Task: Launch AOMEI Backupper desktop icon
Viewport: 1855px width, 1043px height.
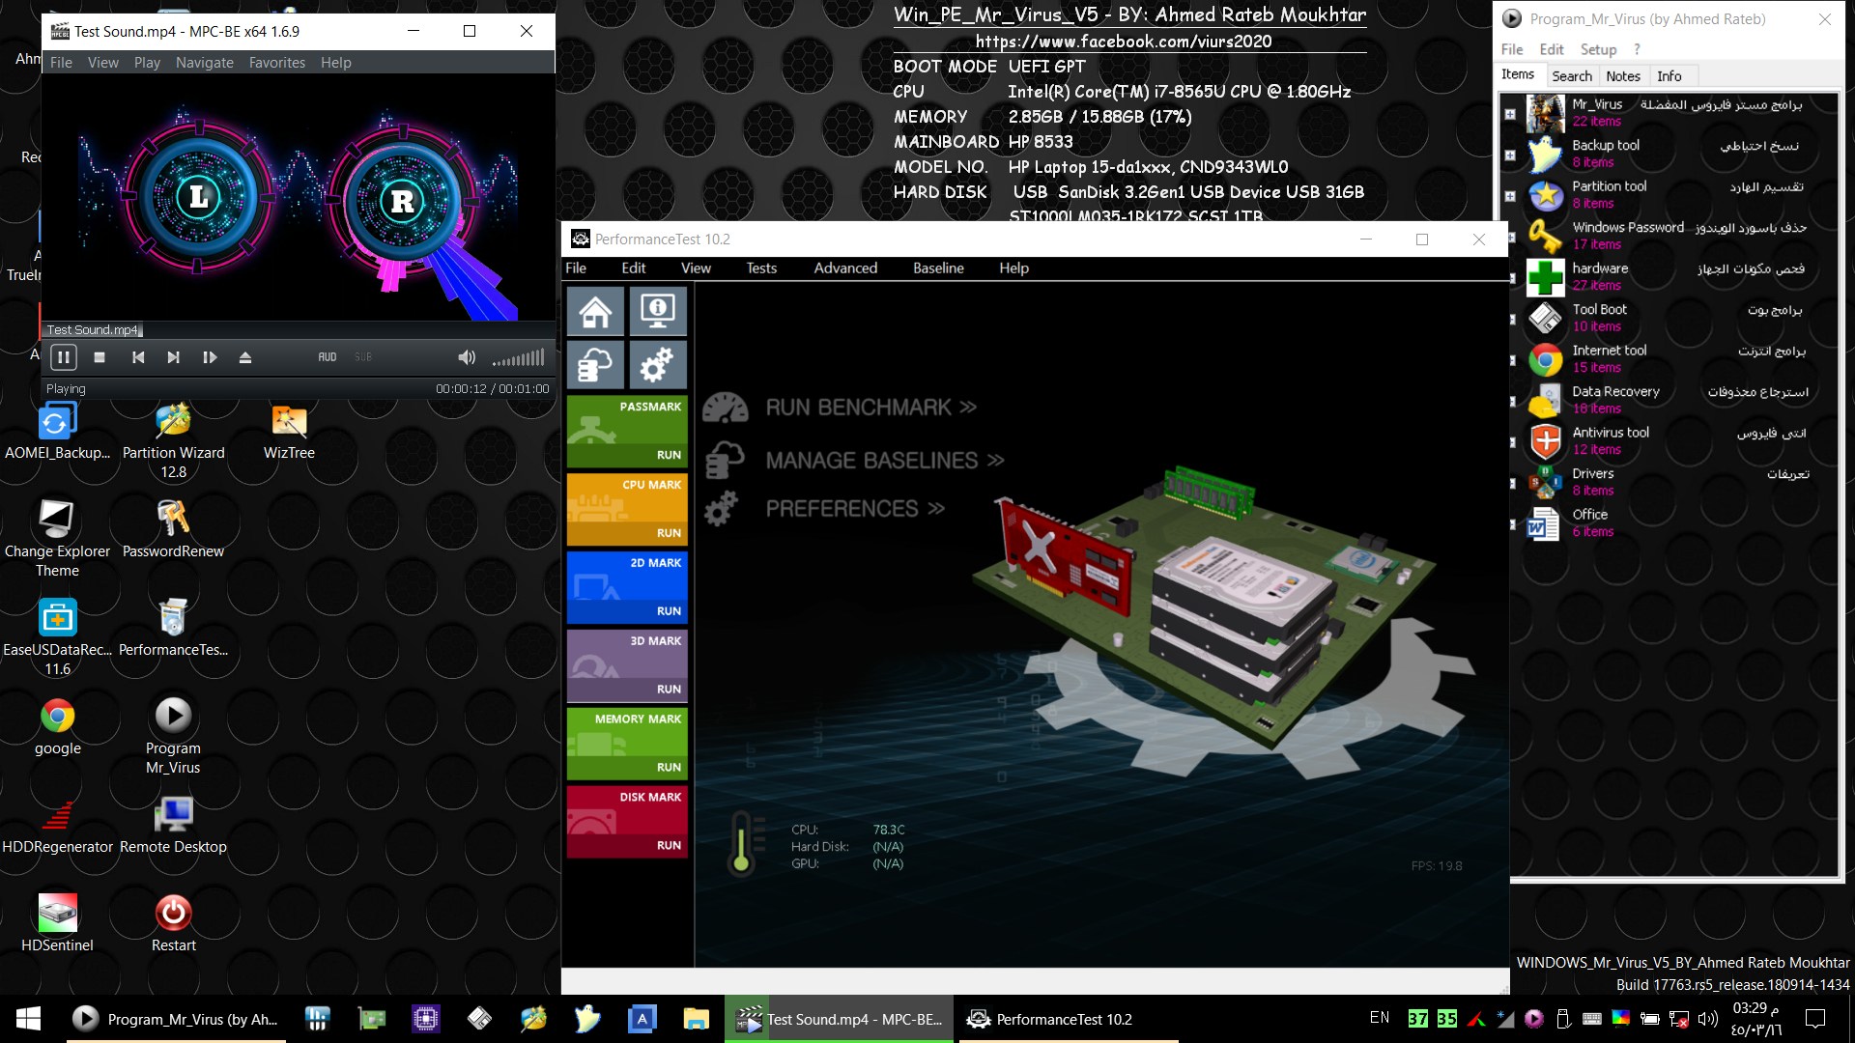Action: [57, 432]
